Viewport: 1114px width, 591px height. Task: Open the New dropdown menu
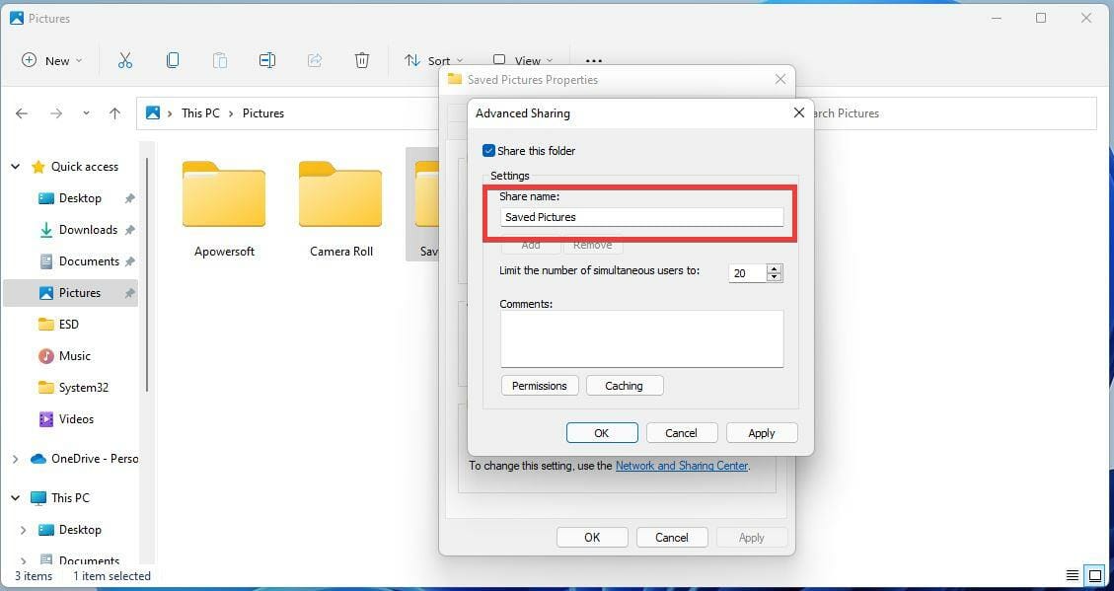(52, 60)
